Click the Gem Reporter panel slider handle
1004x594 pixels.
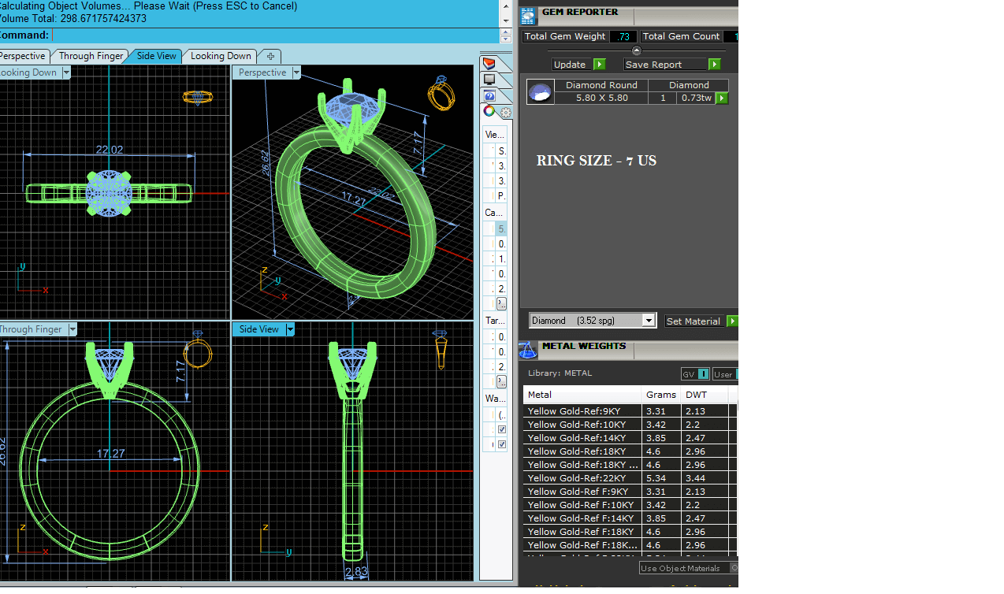tap(637, 51)
